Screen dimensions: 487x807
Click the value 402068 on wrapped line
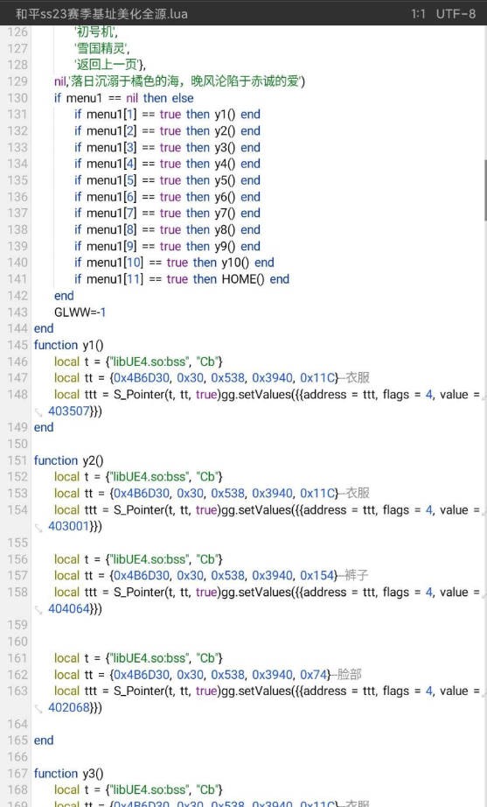69,707
